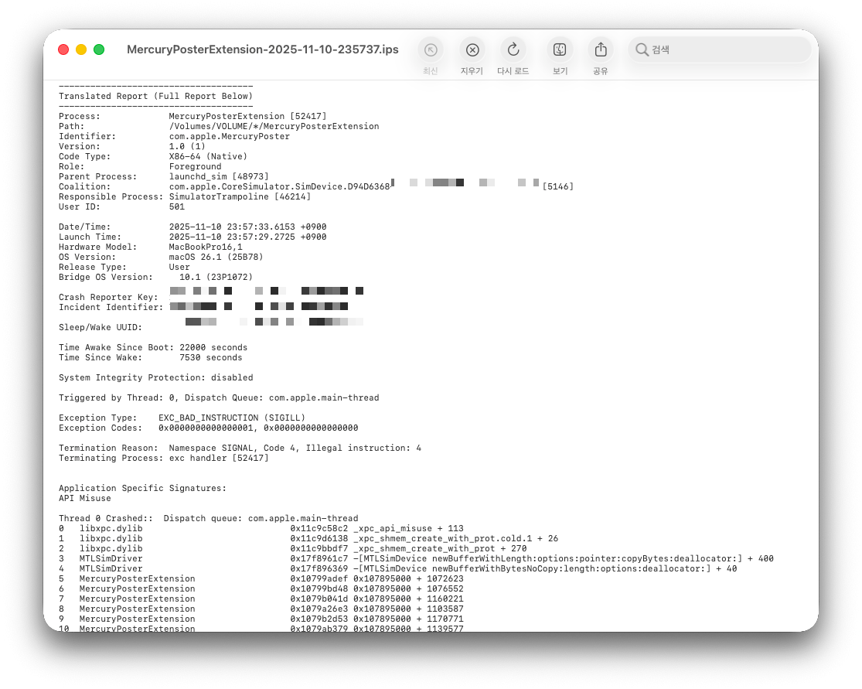
Task: Click the "Incident Identifier:" label
Action: pos(111,308)
